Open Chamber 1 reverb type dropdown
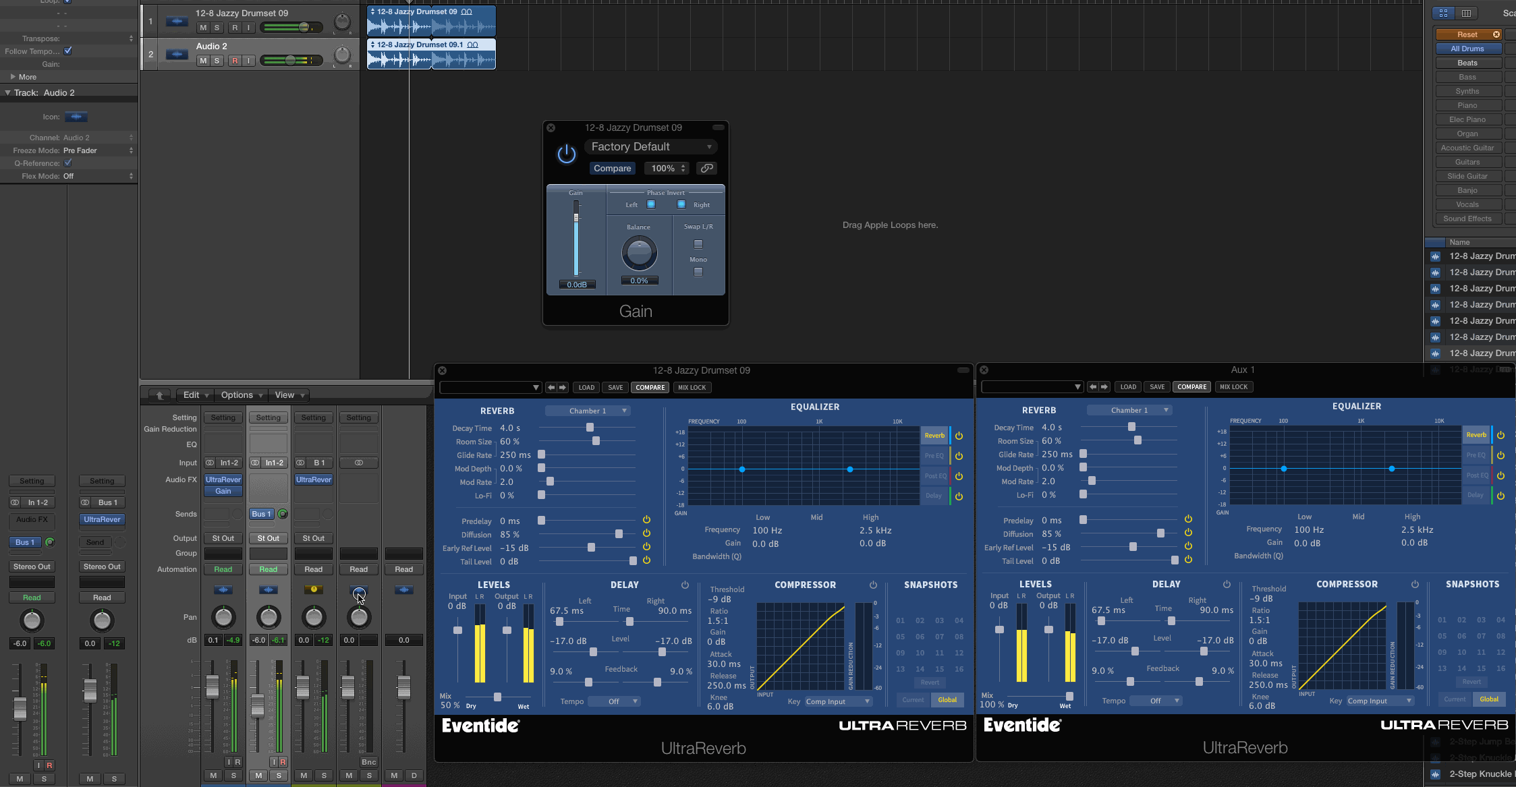1516x787 pixels. click(x=588, y=411)
